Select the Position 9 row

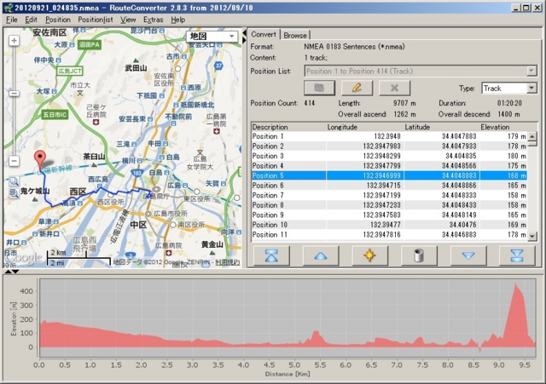click(389, 215)
